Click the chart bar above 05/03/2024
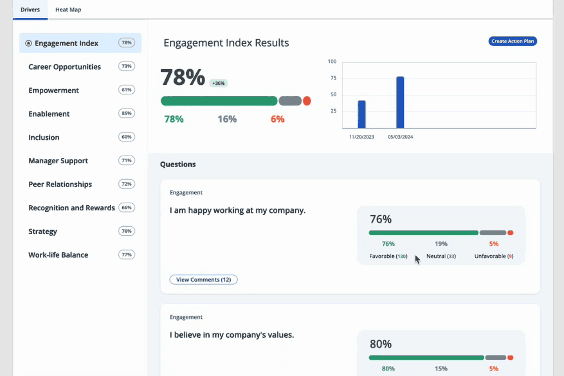Screen dimensions: 564x376 400,102
